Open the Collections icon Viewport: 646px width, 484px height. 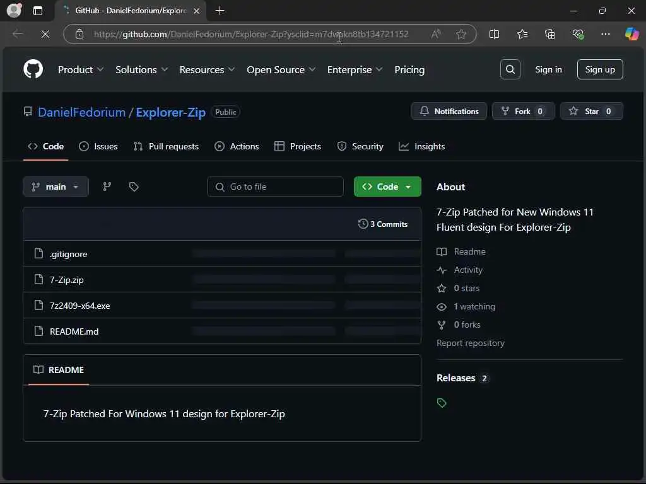coord(550,34)
